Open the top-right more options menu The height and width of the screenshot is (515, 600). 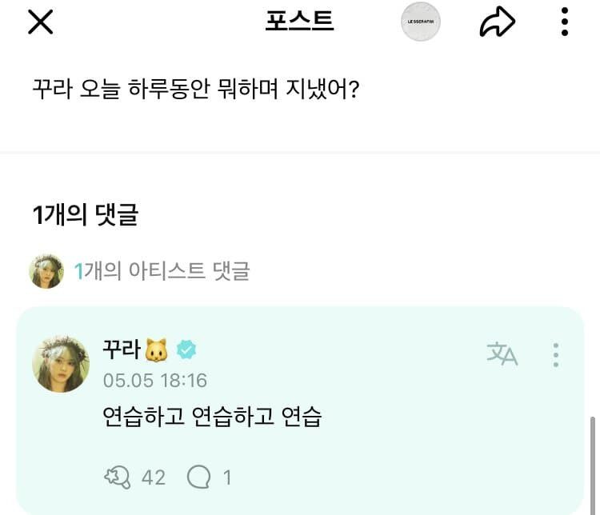click(x=565, y=22)
